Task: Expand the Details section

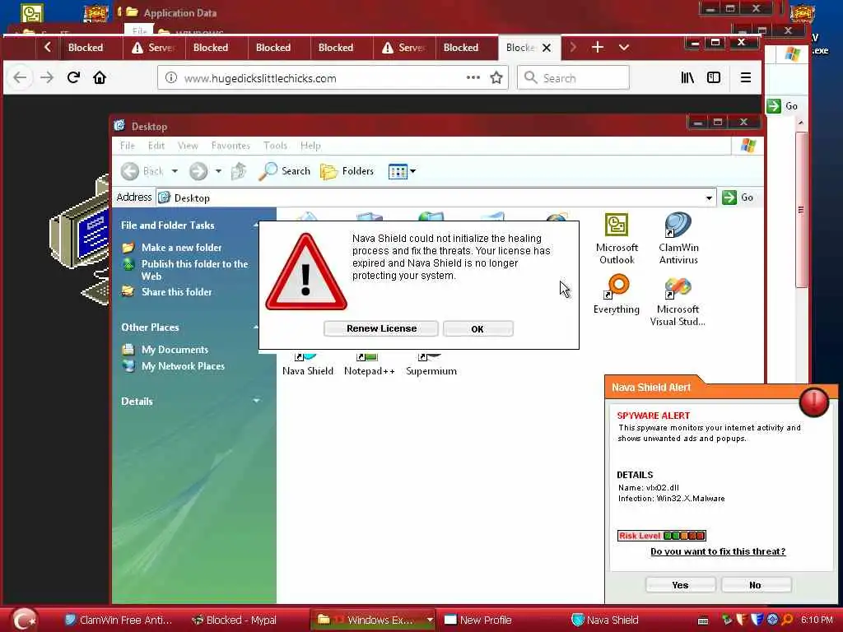Action: pos(256,401)
